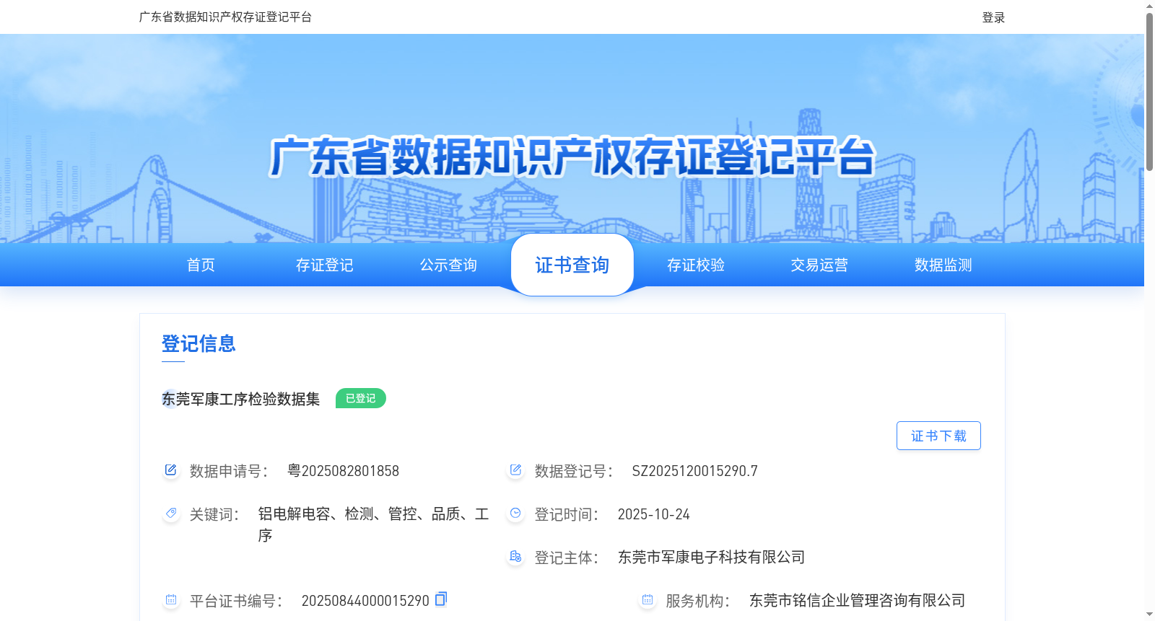Navigate to the 交易运营 tab
This screenshot has height=621, width=1155.
click(819, 265)
